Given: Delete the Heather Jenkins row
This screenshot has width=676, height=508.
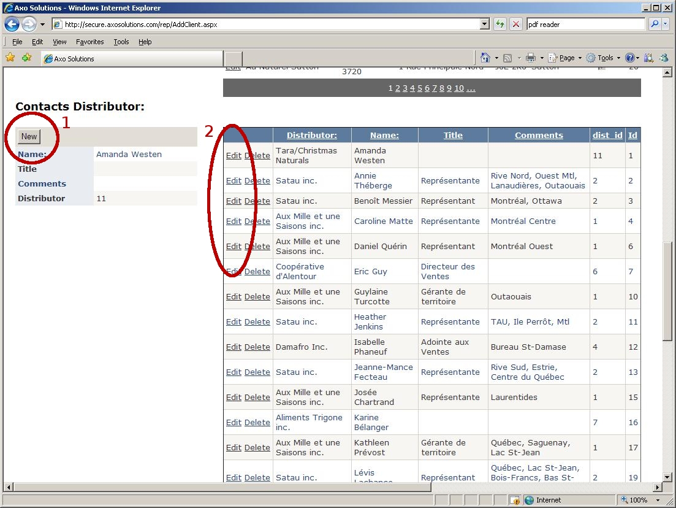Looking at the screenshot, I should coord(257,322).
